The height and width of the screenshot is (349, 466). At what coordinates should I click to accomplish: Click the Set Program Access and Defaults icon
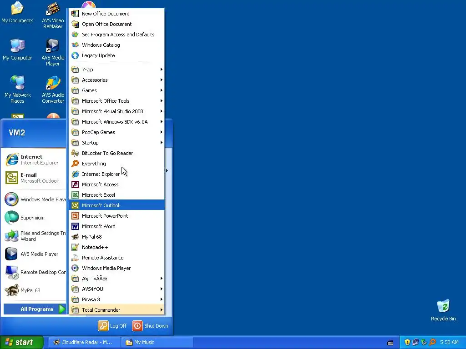click(x=75, y=35)
